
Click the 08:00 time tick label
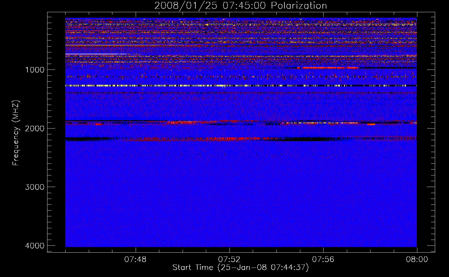pos(417,260)
